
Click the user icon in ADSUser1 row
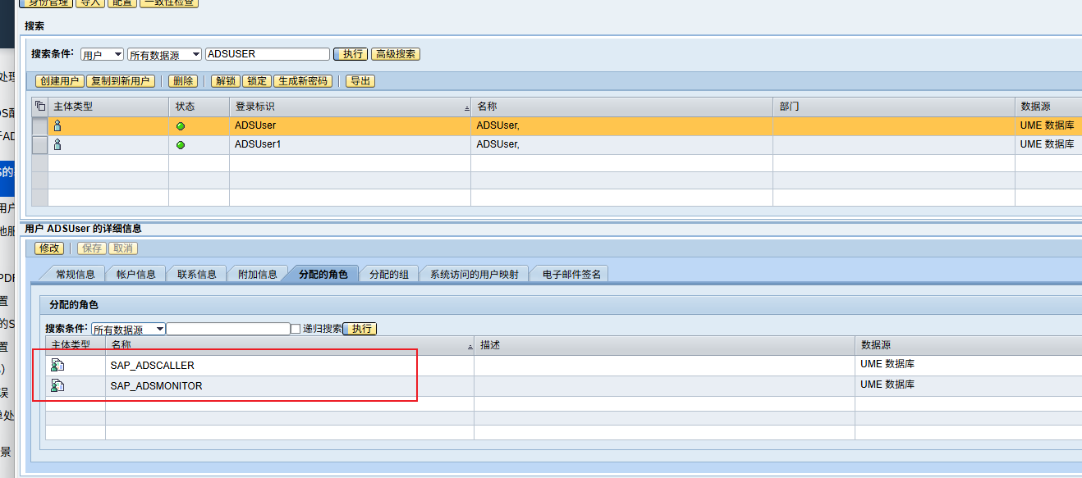click(57, 144)
